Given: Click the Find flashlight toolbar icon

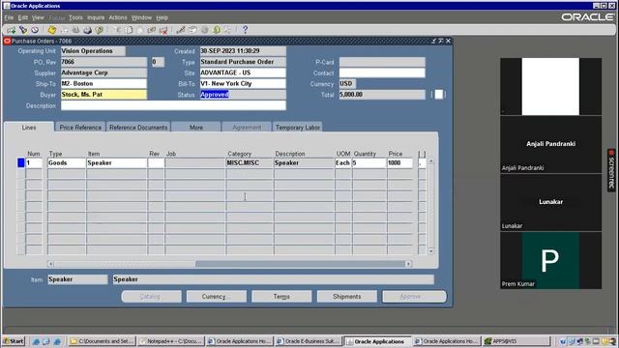Looking at the screenshot, I should [23, 30].
